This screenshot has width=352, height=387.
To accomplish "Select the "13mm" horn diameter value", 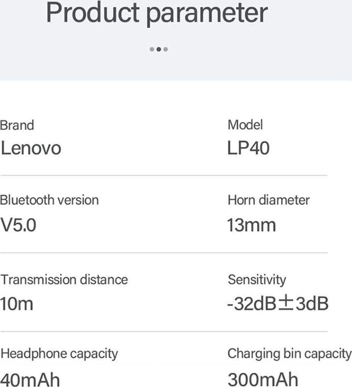I will tap(251, 225).
